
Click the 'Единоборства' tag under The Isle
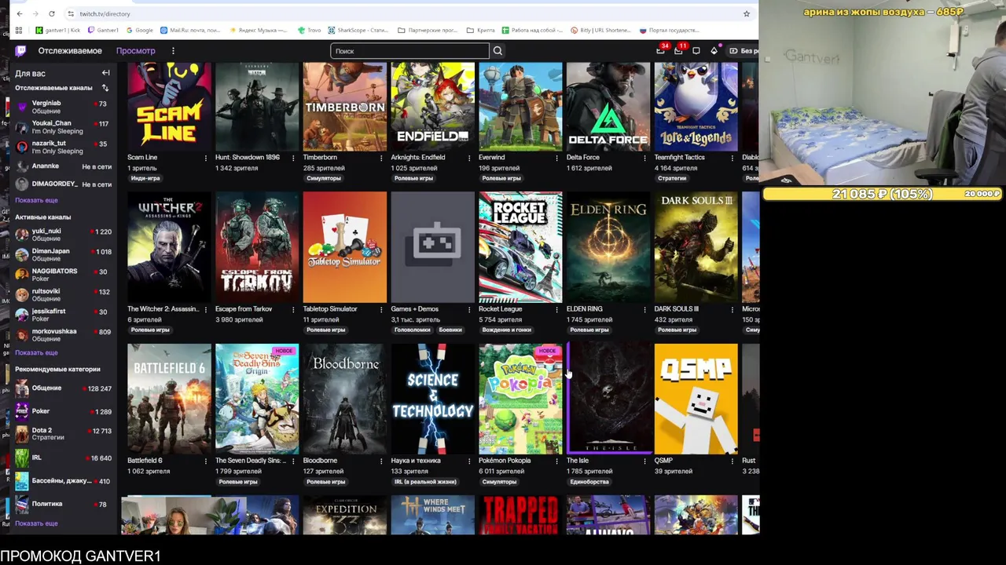coord(589,482)
